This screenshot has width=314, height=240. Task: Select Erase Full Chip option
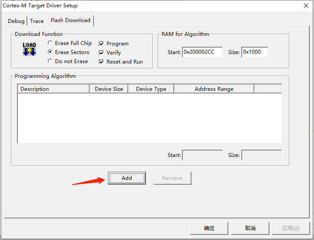click(x=70, y=43)
